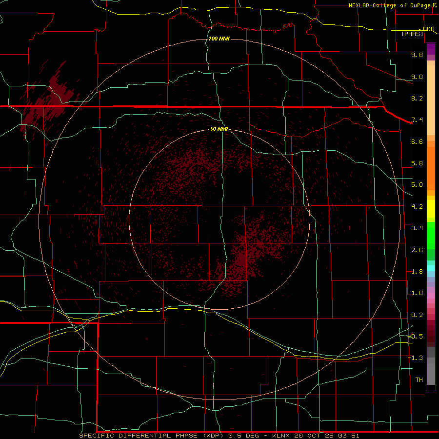Click the 8.2 scale value

point(417,98)
